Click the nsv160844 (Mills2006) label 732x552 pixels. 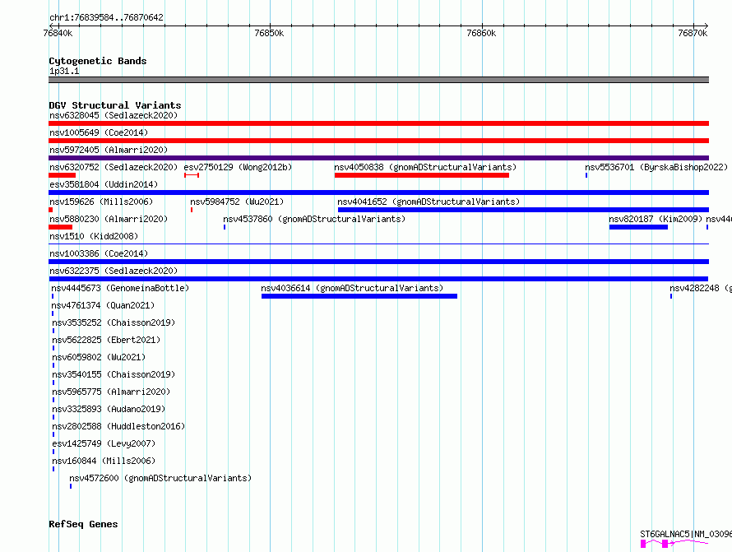click(x=104, y=461)
